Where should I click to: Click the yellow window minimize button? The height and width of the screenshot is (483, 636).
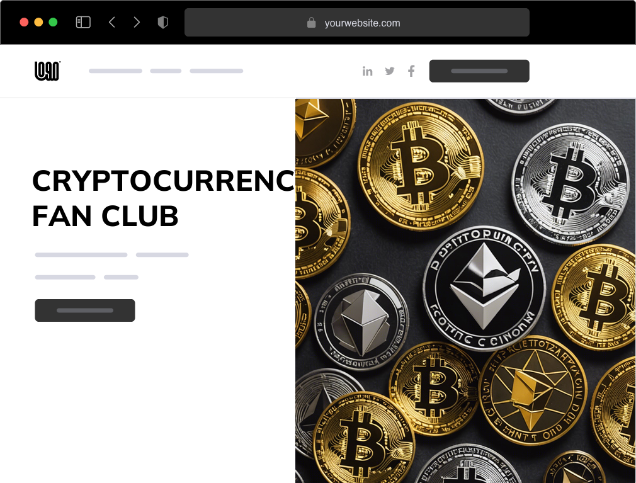tap(38, 22)
